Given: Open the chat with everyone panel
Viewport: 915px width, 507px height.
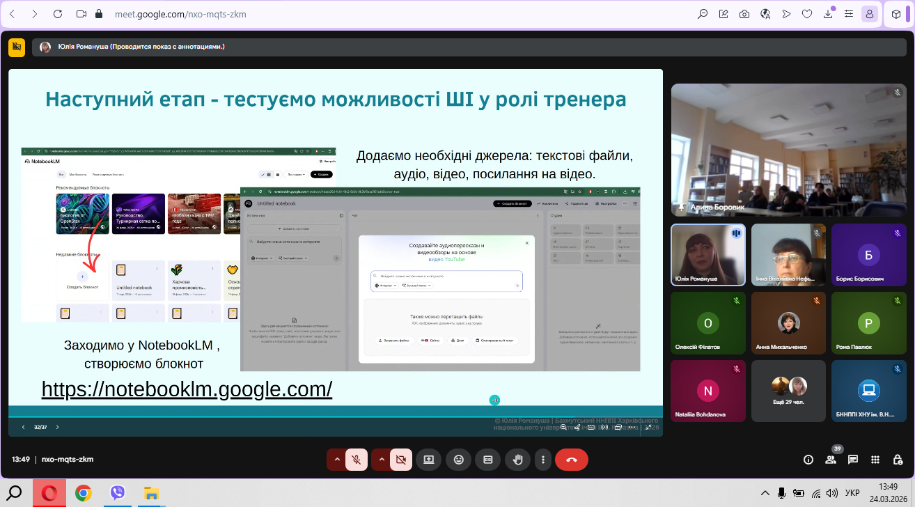Looking at the screenshot, I should [x=853, y=460].
